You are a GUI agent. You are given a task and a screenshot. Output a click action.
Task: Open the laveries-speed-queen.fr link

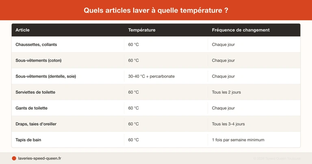click(39, 158)
